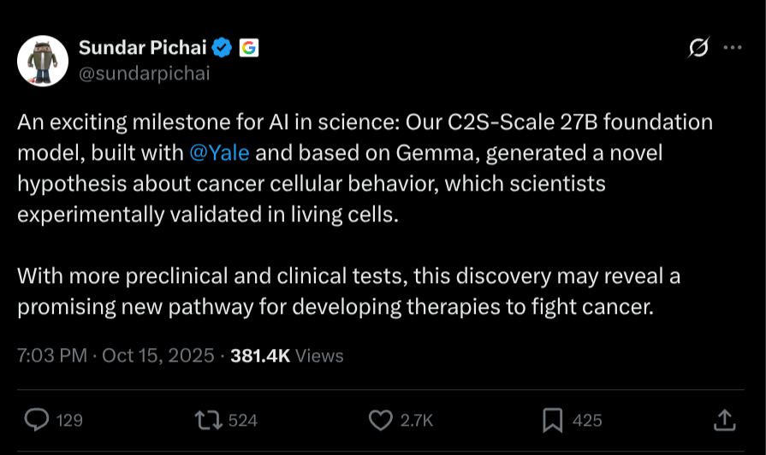Open the three-dot more options menu
The height and width of the screenshot is (455, 766).
(733, 48)
